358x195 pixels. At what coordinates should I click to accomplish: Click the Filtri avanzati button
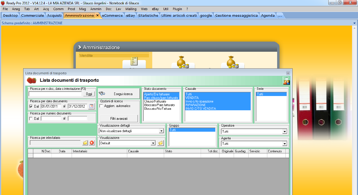click(x=119, y=119)
